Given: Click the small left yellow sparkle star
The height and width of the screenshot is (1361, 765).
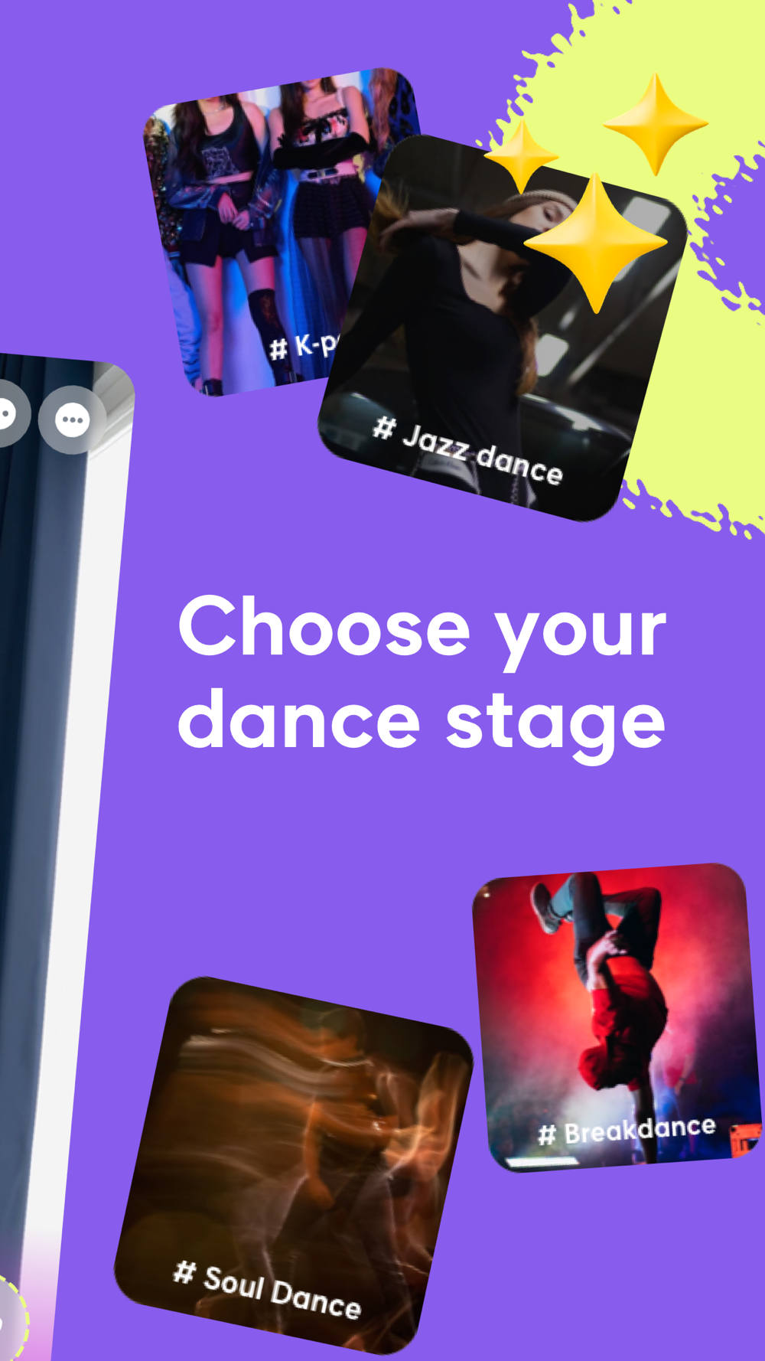Looking at the screenshot, I should (x=522, y=156).
